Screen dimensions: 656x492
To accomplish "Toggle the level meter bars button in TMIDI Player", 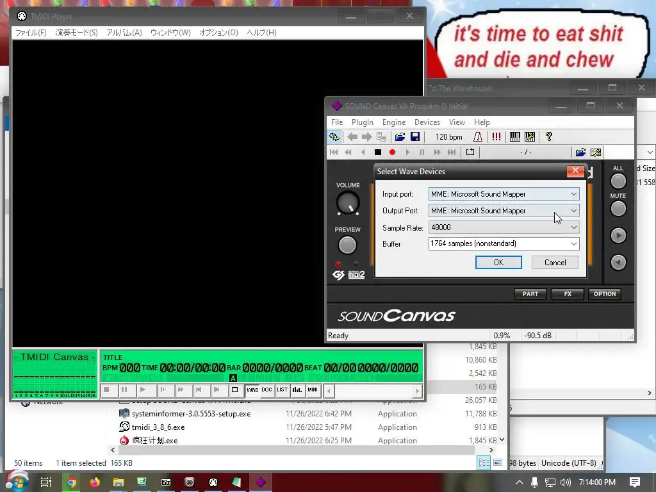I will (x=297, y=390).
